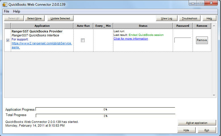
Task: Hide the Web Connector window
Action: tap(186, 130)
